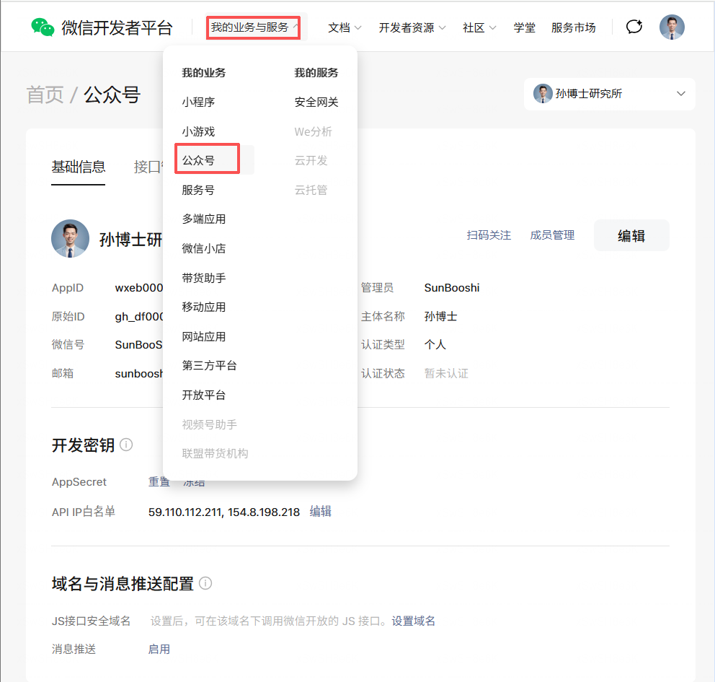The width and height of the screenshot is (715, 682).
Task: Open 微信小店 from the menu
Action: [x=203, y=248]
